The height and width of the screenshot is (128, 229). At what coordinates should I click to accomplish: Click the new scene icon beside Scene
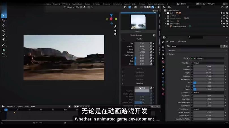coord(198,4)
